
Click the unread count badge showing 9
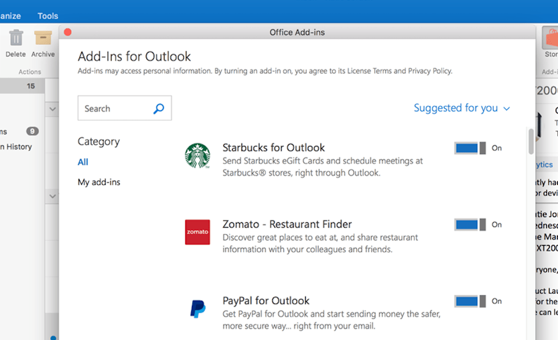click(32, 132)
